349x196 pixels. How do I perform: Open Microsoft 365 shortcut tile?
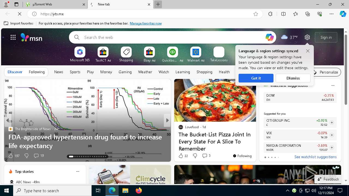(x=80, y=54)
